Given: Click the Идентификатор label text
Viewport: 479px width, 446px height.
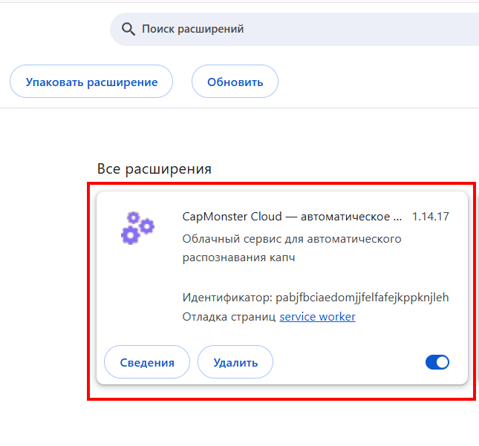Looking at the screenshot, I should click(227, 298).
